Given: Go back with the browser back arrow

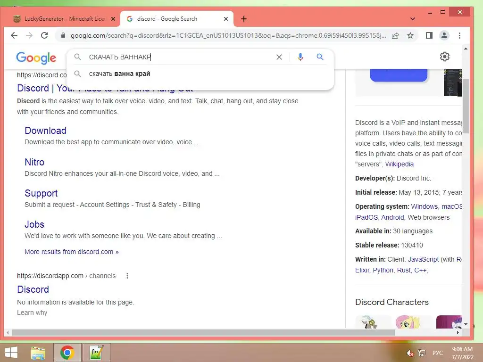Looking at the screenshot, I should point(14,35).
